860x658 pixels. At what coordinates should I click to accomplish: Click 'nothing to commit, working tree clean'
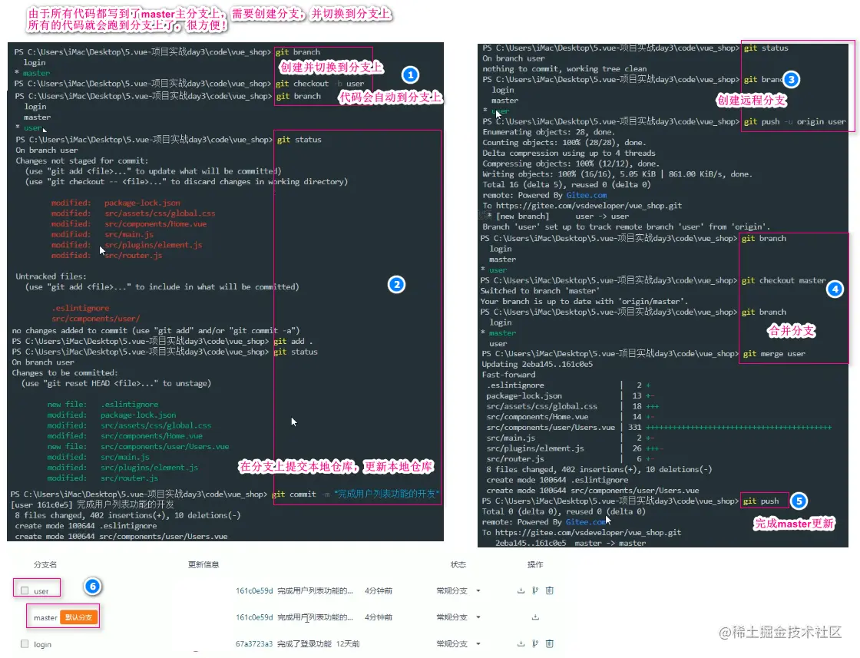coord(564,69)
